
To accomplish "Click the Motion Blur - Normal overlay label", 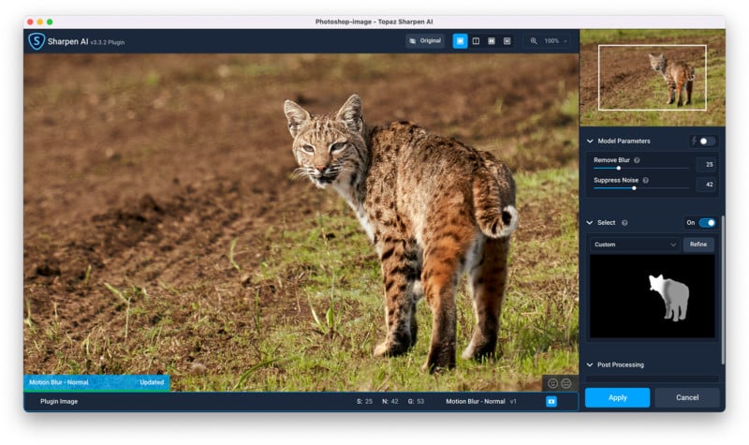I will pos(59,382).
